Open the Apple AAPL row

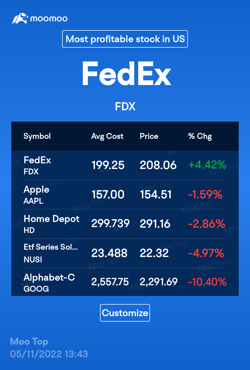125,195
